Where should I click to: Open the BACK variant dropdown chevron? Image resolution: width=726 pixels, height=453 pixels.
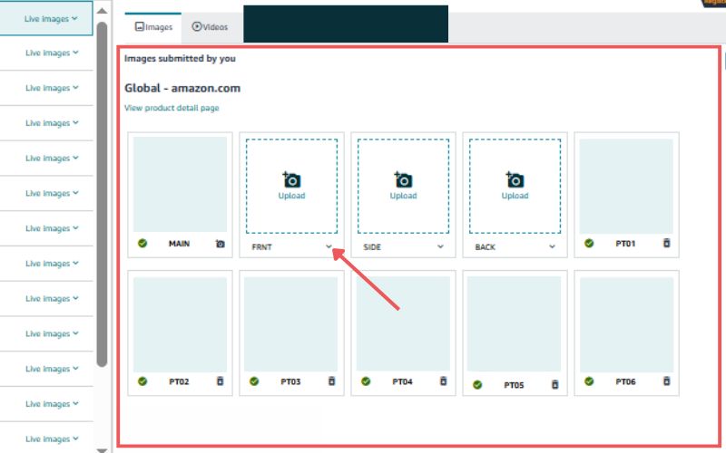click(552, 246)
